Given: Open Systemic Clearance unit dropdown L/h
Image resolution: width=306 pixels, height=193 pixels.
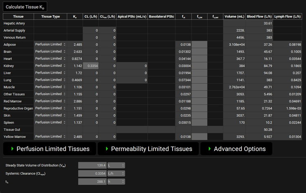Looking at the screenshot, I should click(x=116, y=173).
